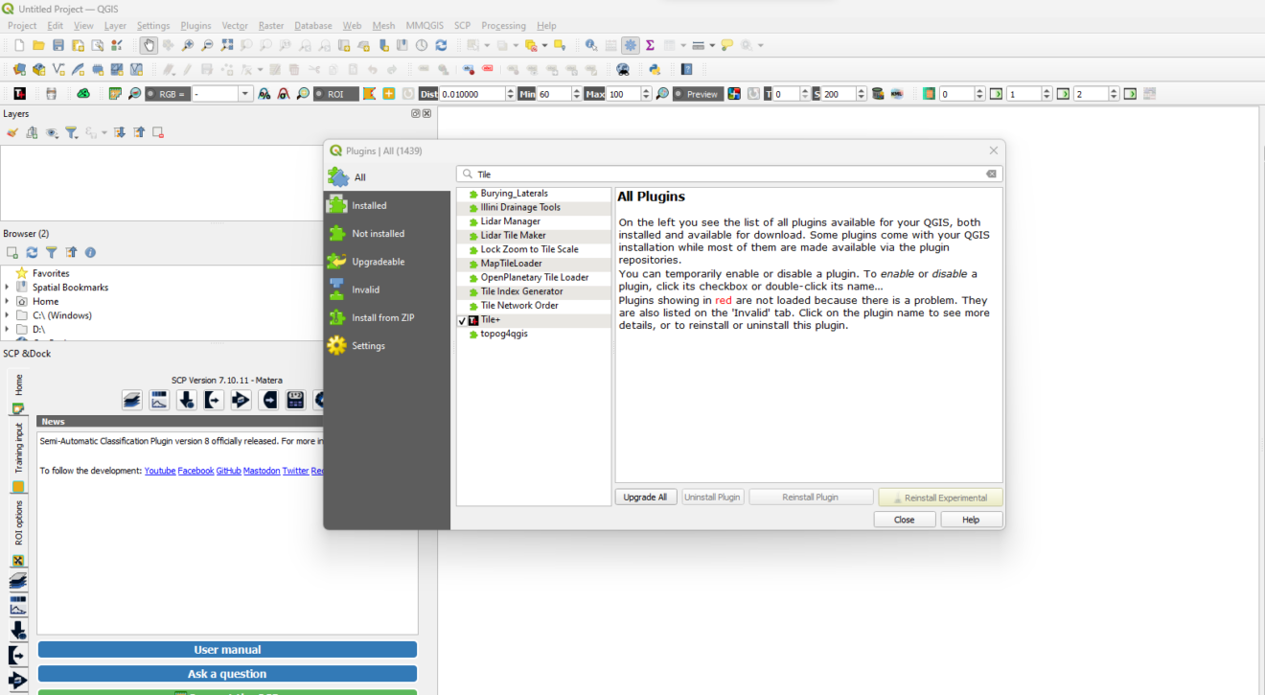
Task: Open the SCP User manual link
Action: click(x=226, y=649)
